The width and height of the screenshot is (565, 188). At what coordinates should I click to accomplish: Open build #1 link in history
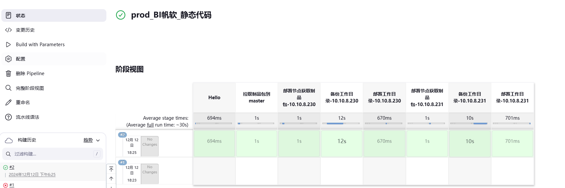coord(12,185)
